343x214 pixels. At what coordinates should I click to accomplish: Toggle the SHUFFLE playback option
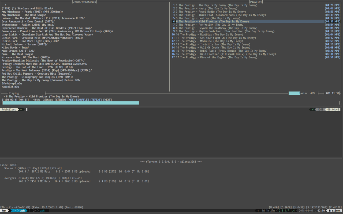[82, 100]
